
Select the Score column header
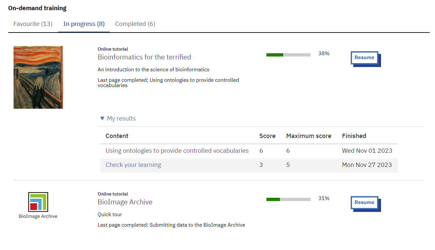point(267,136)
